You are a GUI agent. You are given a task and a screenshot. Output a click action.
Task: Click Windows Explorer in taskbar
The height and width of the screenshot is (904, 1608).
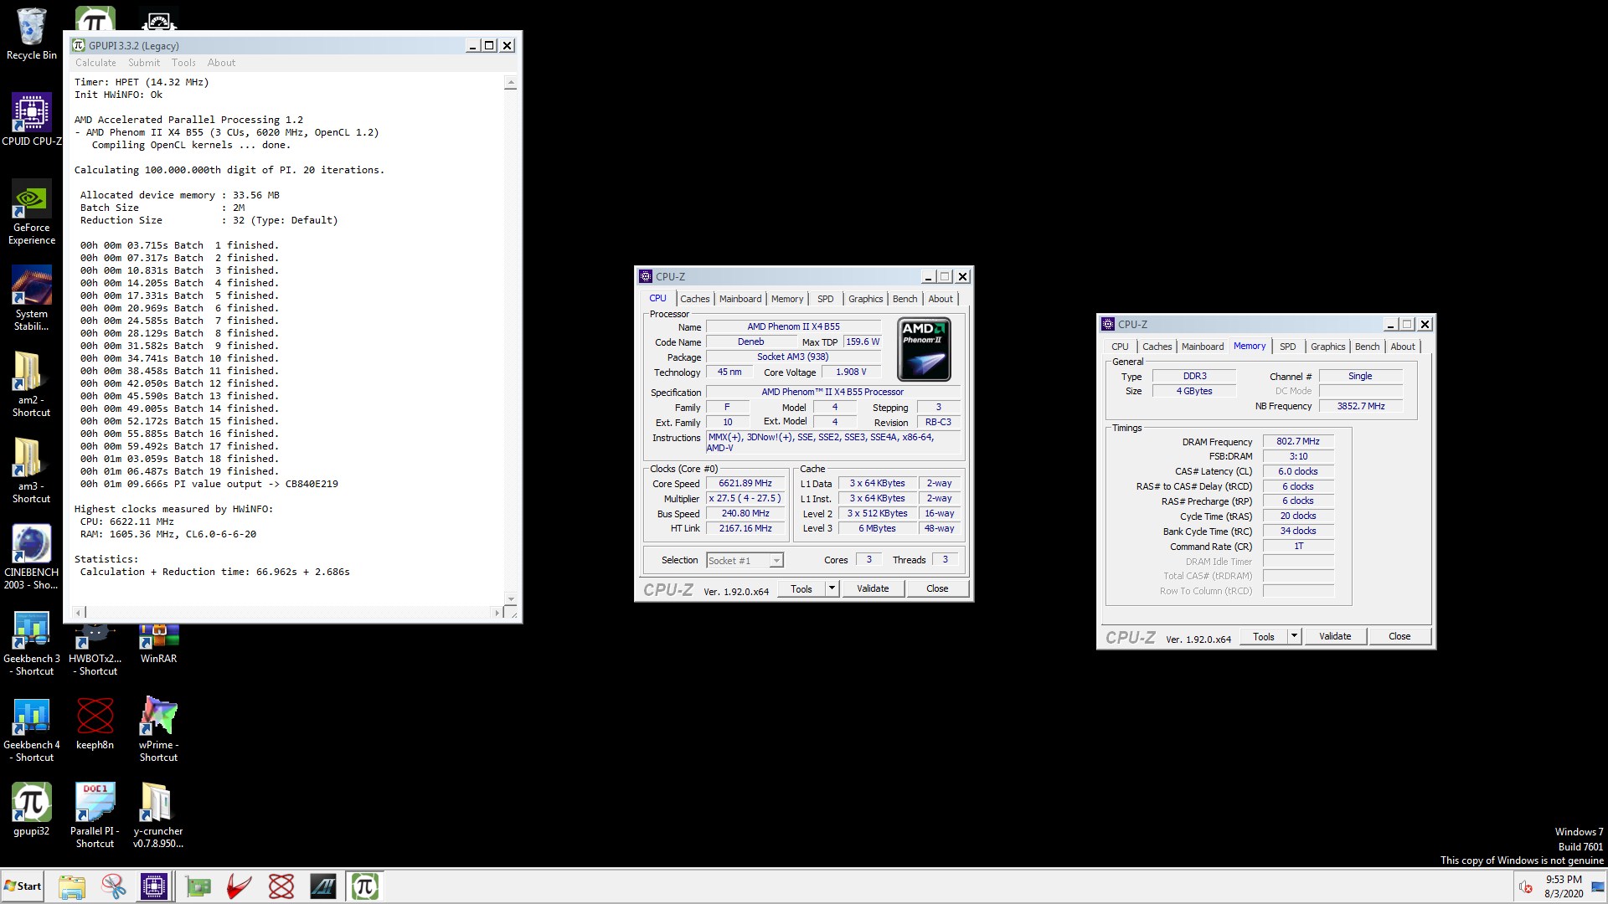point(72,886)
